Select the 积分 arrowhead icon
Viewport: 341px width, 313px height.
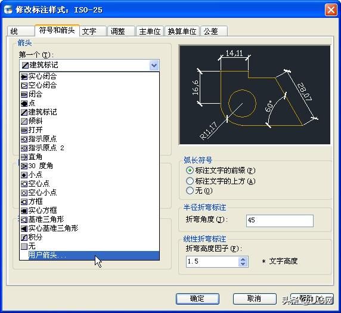tap(24, 237)
